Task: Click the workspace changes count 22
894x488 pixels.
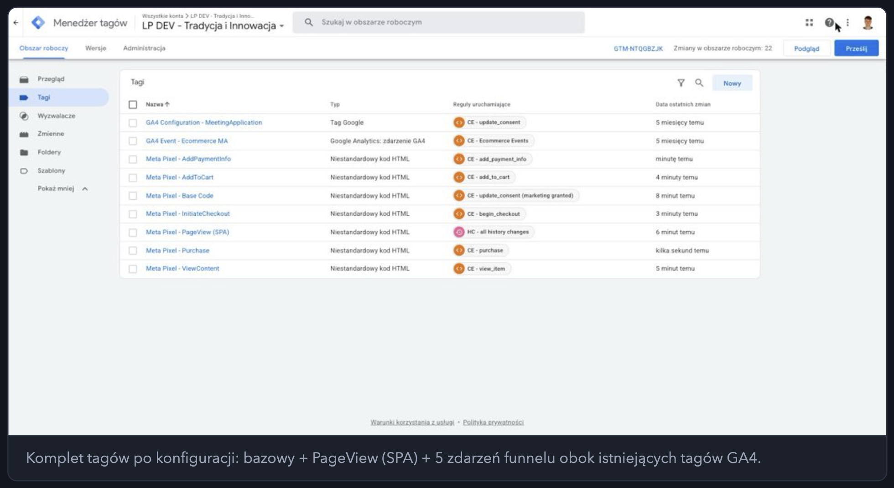Action: click(722, 48)
